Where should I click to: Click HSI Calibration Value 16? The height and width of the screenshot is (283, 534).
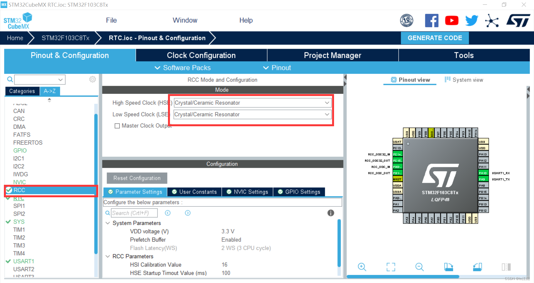[224, 265]
